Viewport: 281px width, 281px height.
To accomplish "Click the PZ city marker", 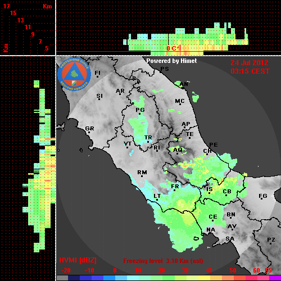I will pyautogui.click(x=271, y=244).
